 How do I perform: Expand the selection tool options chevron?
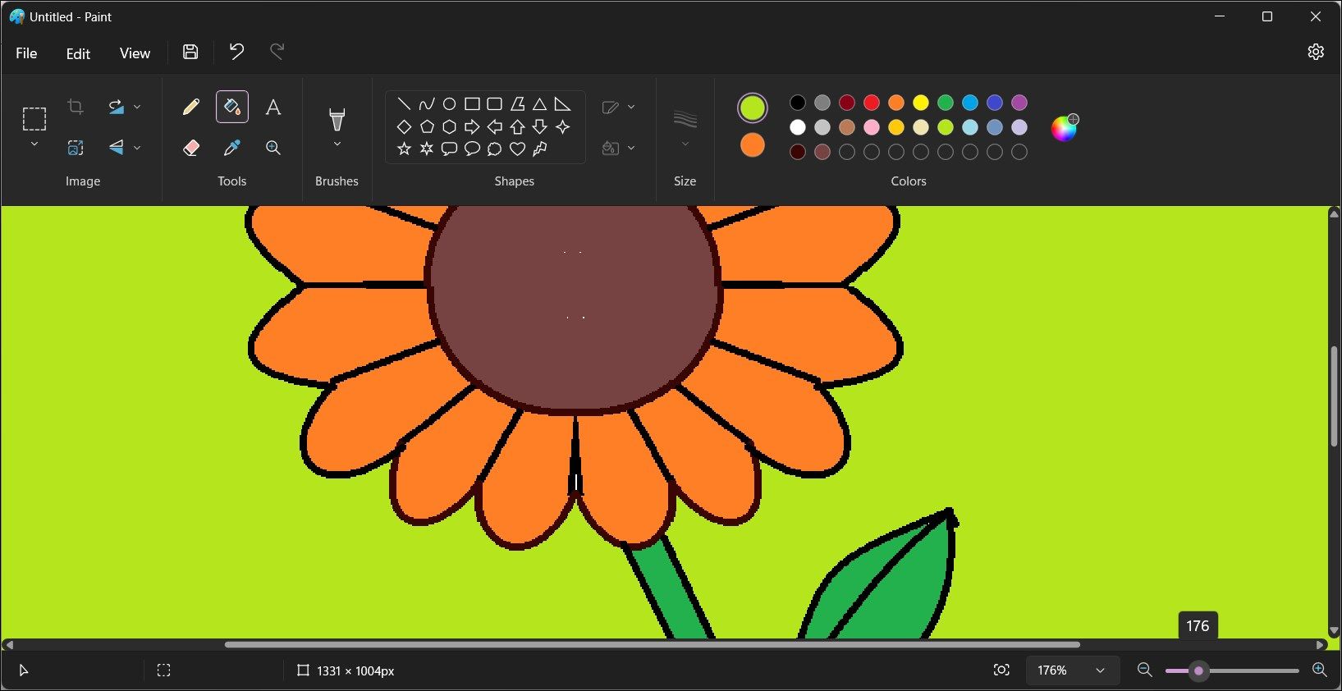point(34,144)
